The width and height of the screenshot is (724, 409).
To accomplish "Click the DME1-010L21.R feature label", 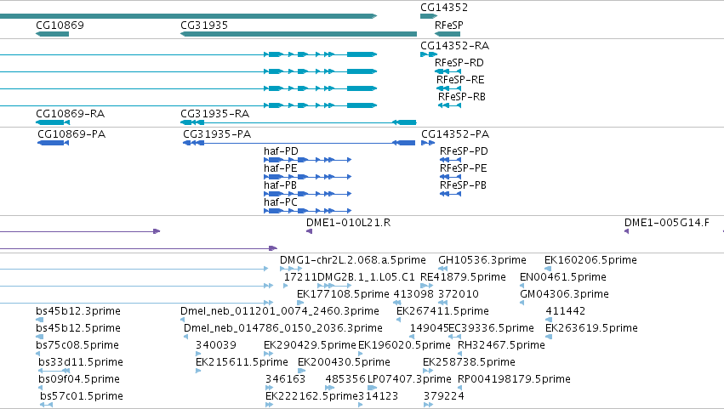I will pyautogui.click(x=348, y=223).
